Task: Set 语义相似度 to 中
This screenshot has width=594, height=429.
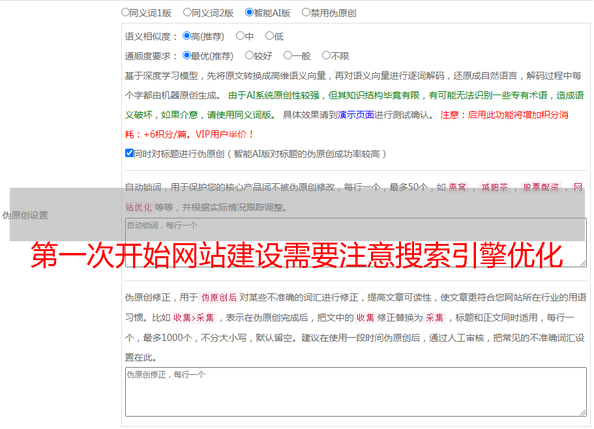Action: (240, 36)
